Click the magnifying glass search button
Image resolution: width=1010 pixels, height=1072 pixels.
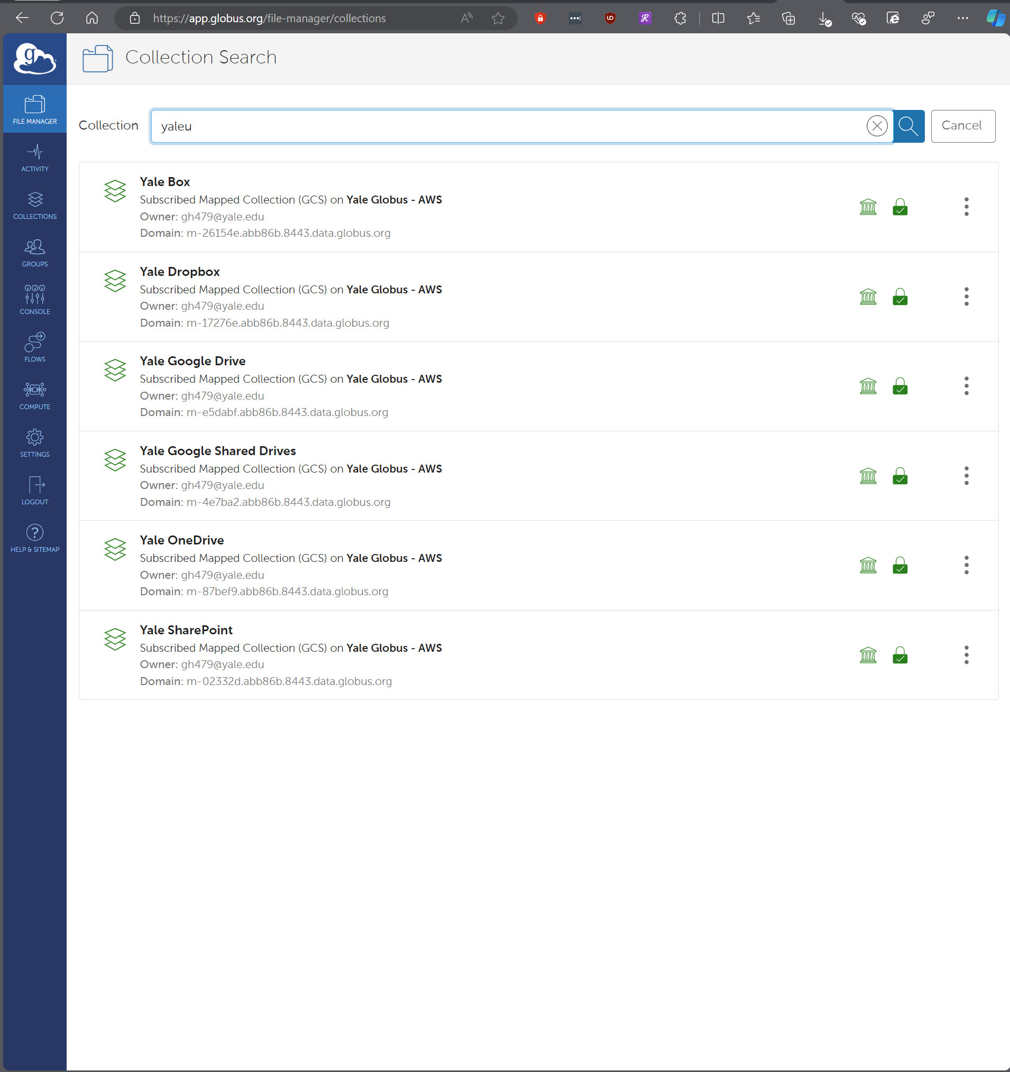click(x=908, y=126)
